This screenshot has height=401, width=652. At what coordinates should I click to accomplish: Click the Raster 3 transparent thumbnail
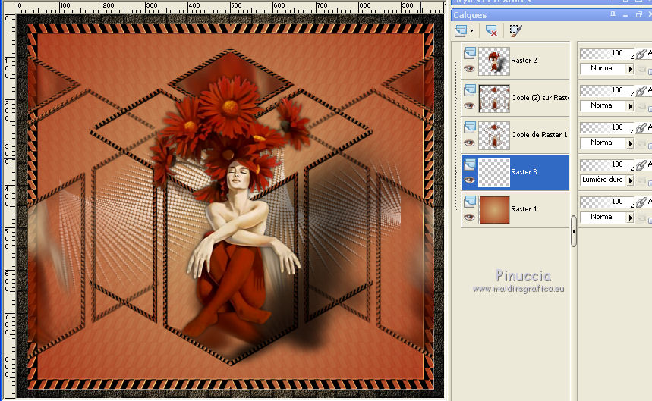(x=494, y=173)
